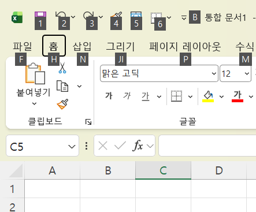Expand the borders dropdown in 글꼴 group
256x212 pixels.
(x=190, y=96)
